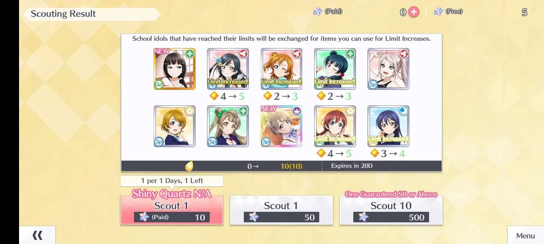Select the short brown-haired idol card bottom left
Viewport: 544px width, 244px height.
click(x=174, y=126)
